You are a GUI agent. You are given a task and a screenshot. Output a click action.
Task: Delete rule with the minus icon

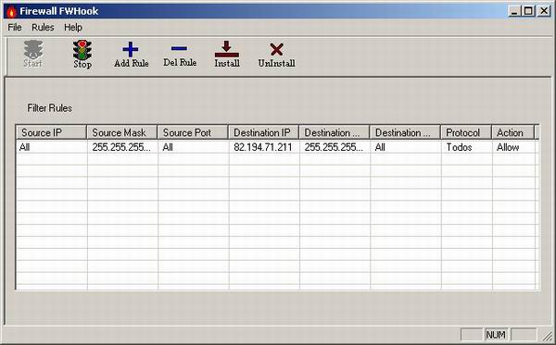(180, 55)
